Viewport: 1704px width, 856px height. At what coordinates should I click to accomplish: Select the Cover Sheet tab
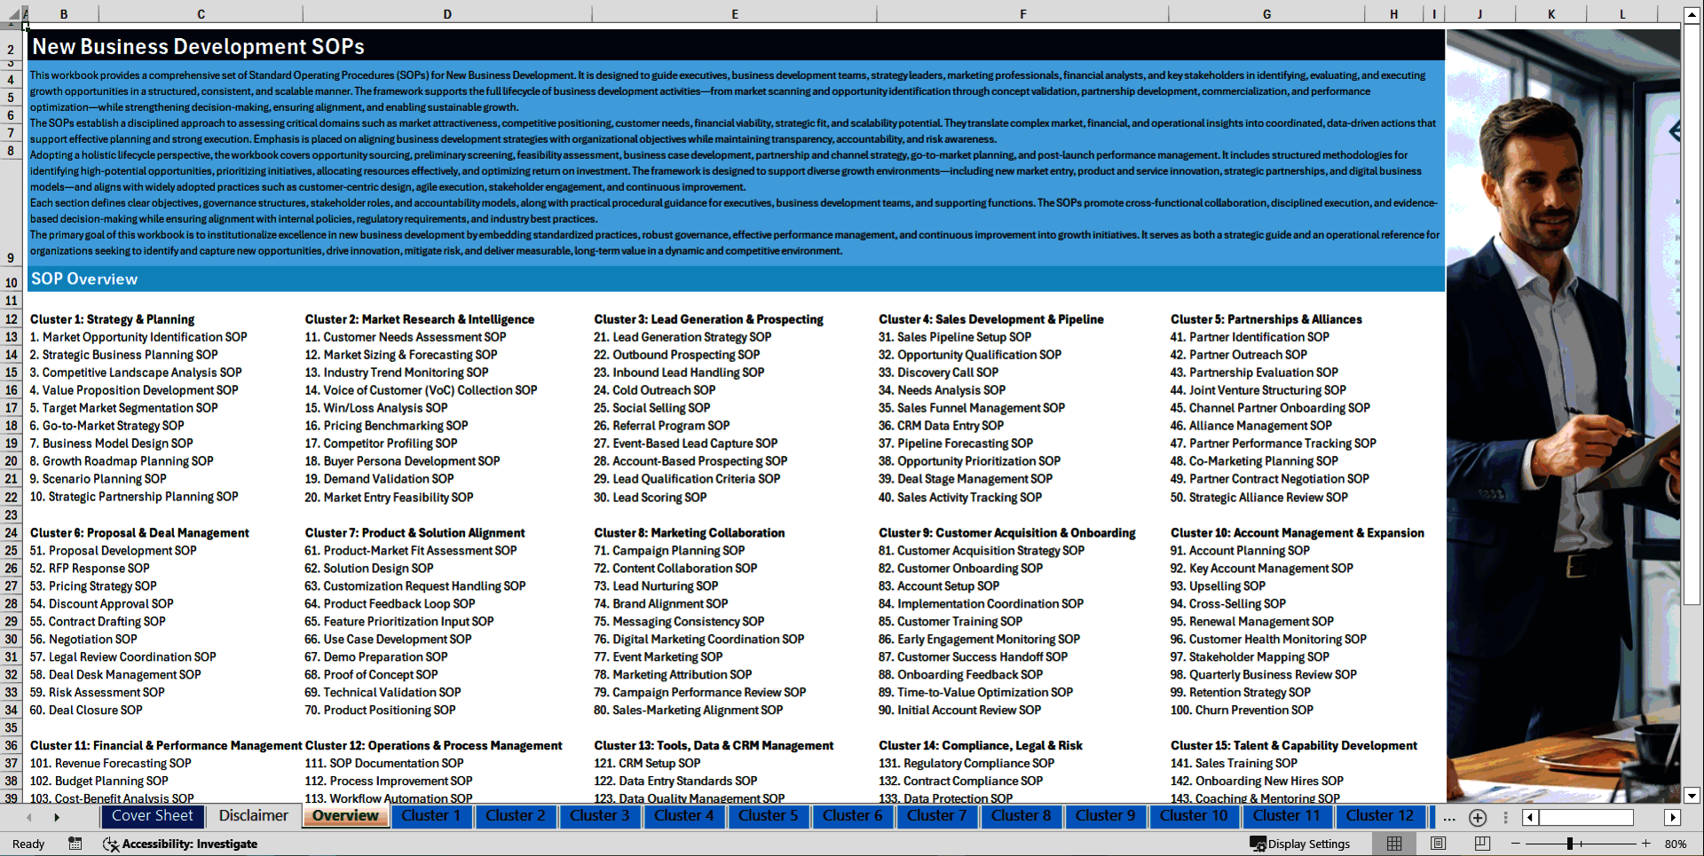click(152, 816)
